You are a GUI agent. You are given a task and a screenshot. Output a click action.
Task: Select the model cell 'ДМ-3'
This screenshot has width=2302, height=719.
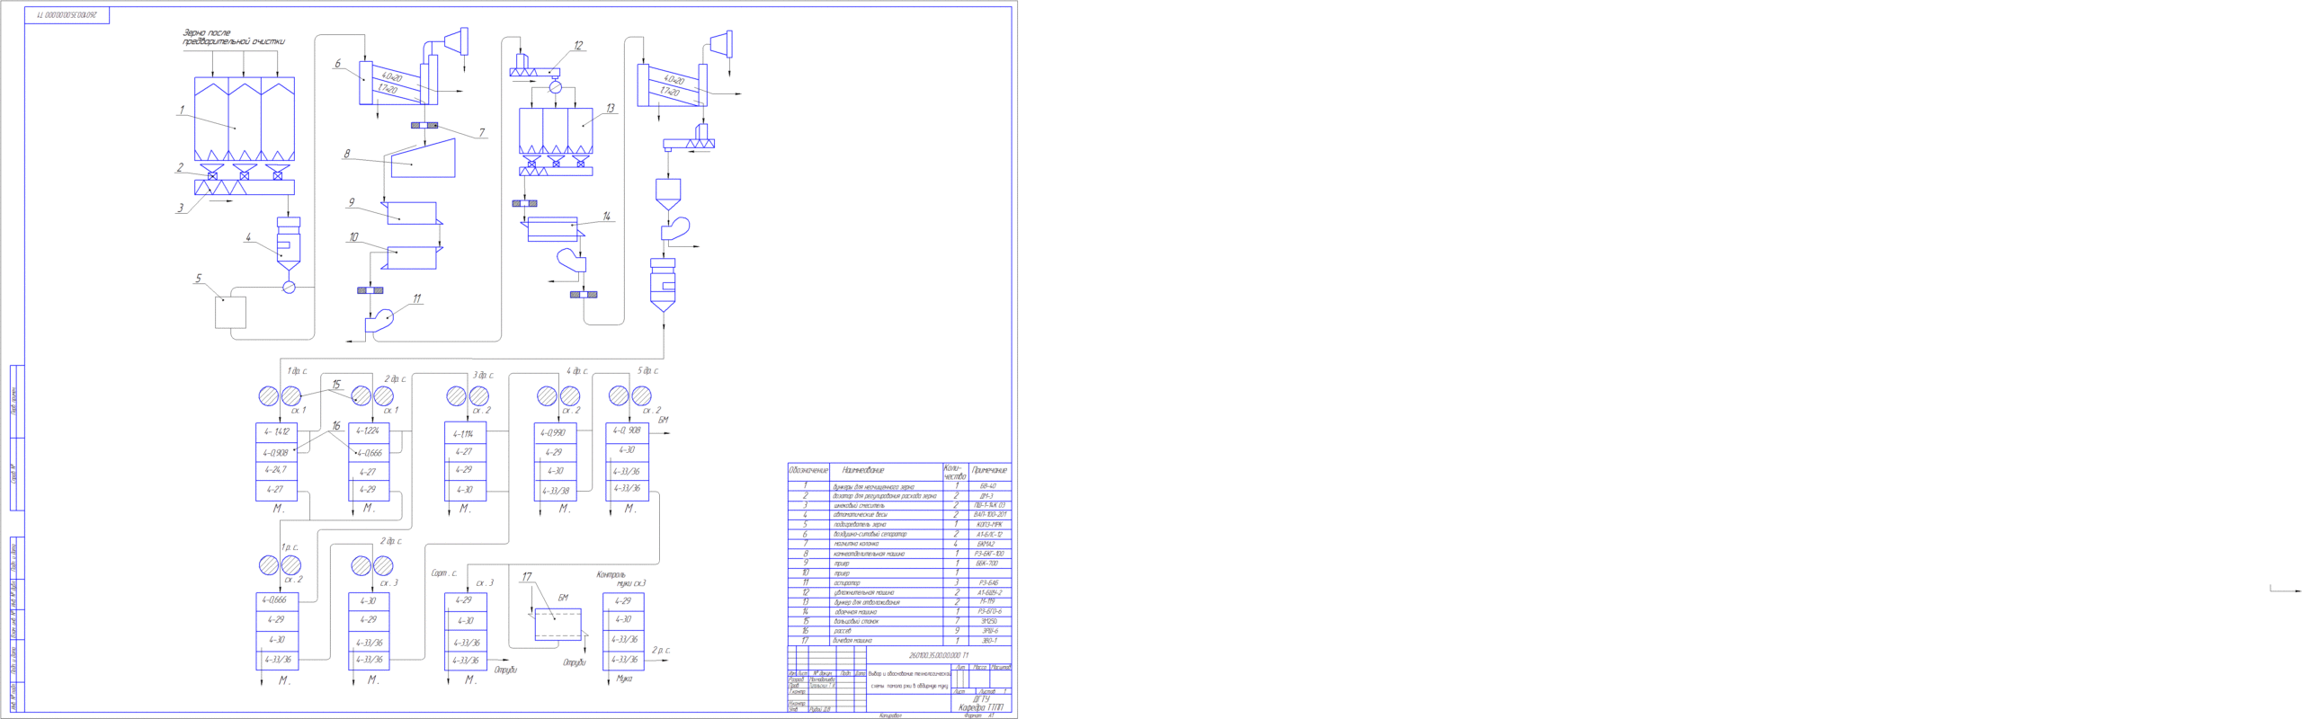pos(986,496)
